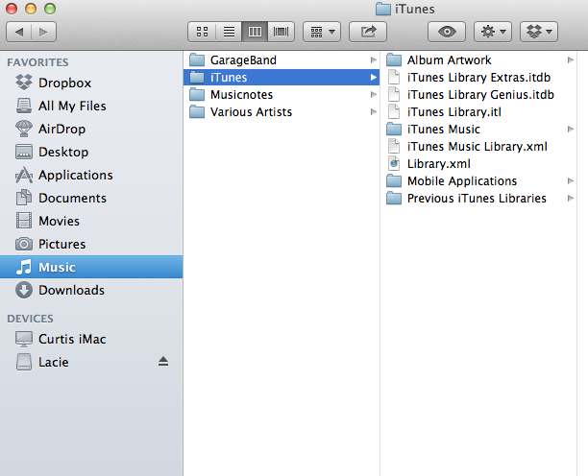Click the Library.xml file icon
This screenshot has width=588, height=476.
pyautogui.click(x=394, y=164)
